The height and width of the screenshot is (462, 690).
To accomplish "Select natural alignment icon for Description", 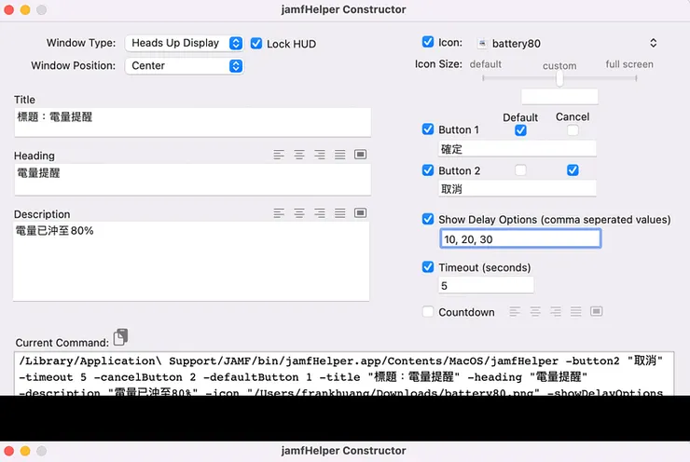I will (x=361, y=213).
